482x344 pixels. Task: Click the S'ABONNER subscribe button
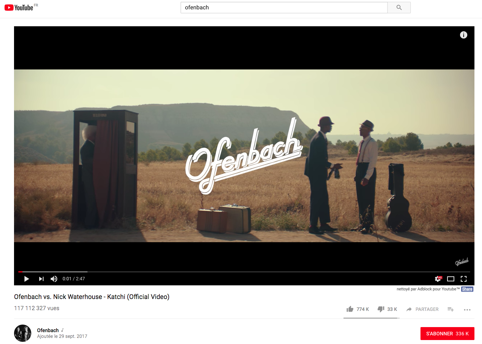tap(447, 334)
